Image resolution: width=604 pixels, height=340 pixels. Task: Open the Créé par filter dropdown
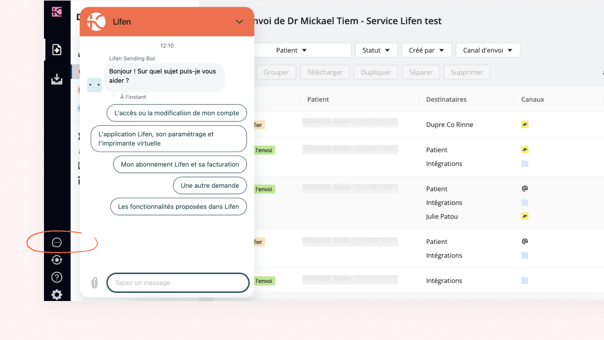[x=426, y=50]
